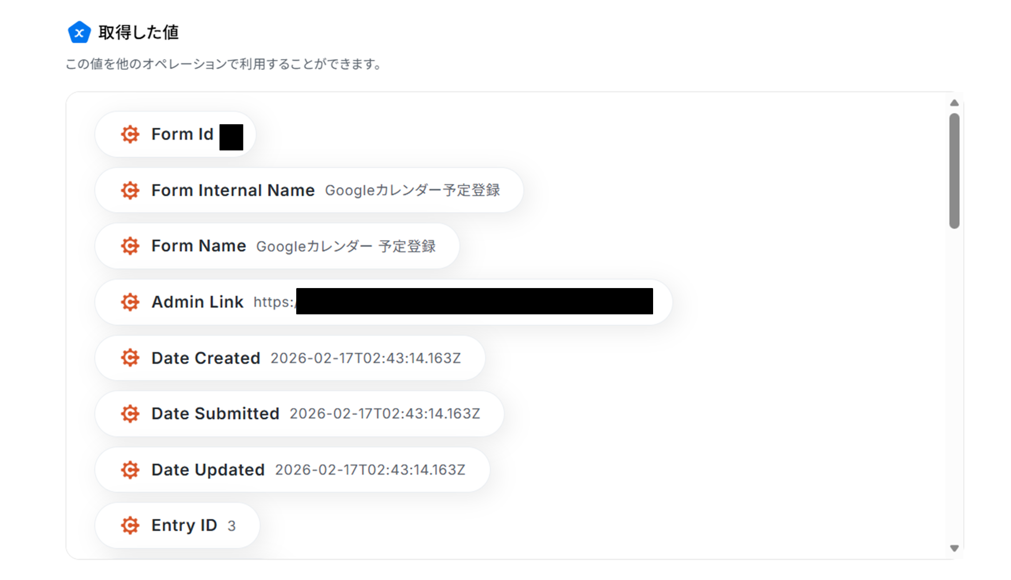Image resolution: width=1011 pixels, height=580 pixels.
Task: Choose the Entry ID value 3
Action: (232, 526)
